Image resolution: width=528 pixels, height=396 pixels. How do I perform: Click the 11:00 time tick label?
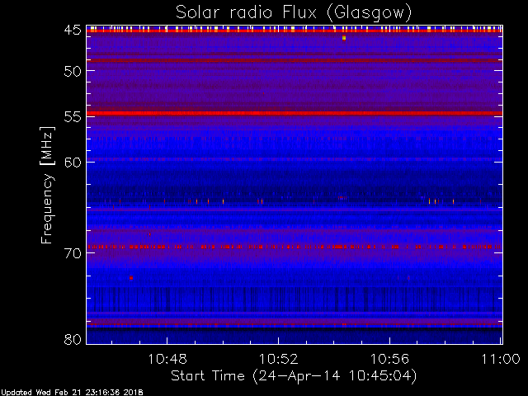click(x=501, y=359)
